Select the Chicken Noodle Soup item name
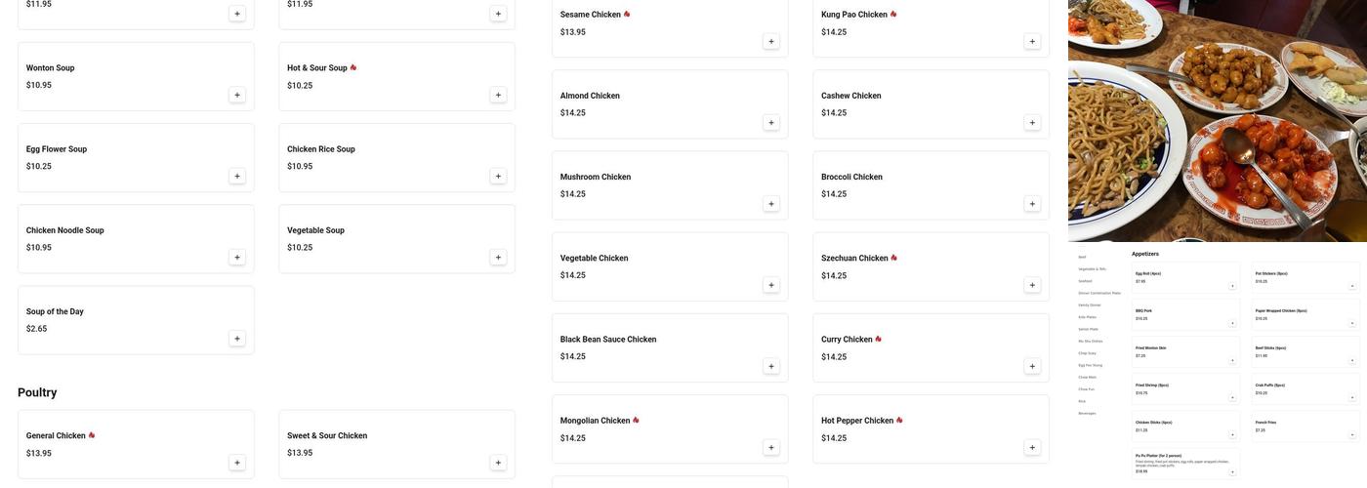The width and height of the screenshot is (1367, 488). pyautogui.click(x=65, y=230)
